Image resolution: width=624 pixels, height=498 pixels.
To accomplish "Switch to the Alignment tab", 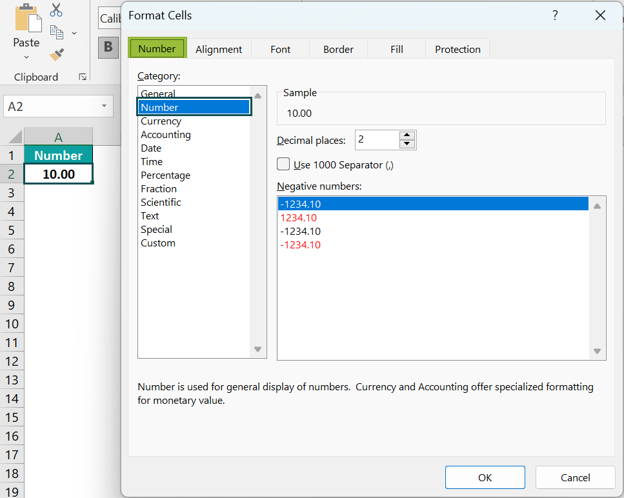I will pos(219,49).
